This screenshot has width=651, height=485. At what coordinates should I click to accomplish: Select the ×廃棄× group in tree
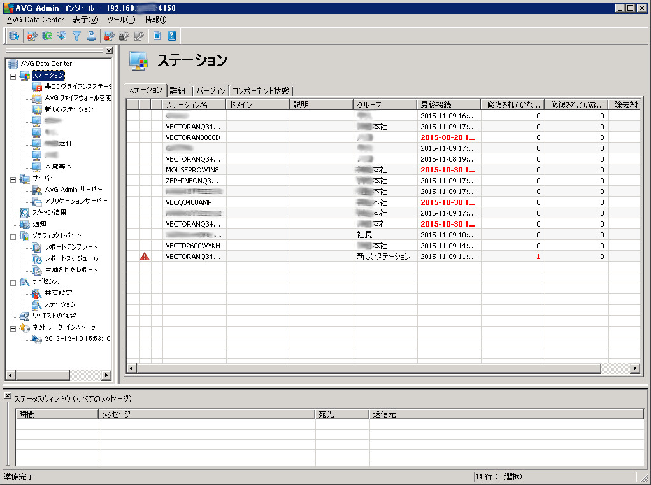58,167
